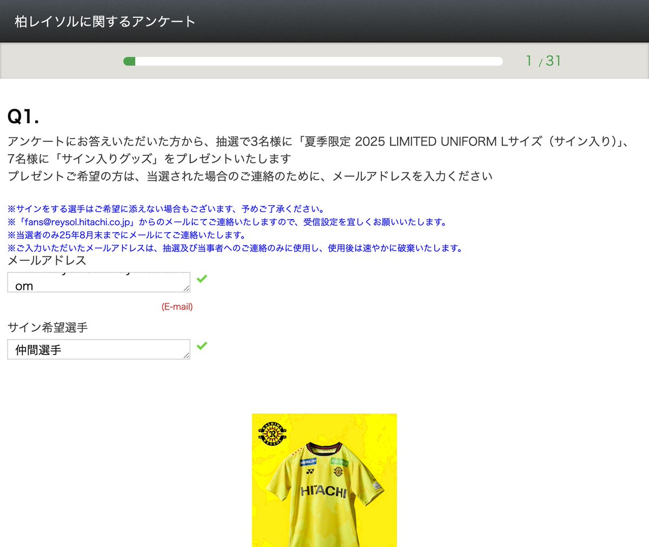Click the red (E-mail) hint text
The height and width of the screenshot is (547, 649).
click(x=177, y=307)
